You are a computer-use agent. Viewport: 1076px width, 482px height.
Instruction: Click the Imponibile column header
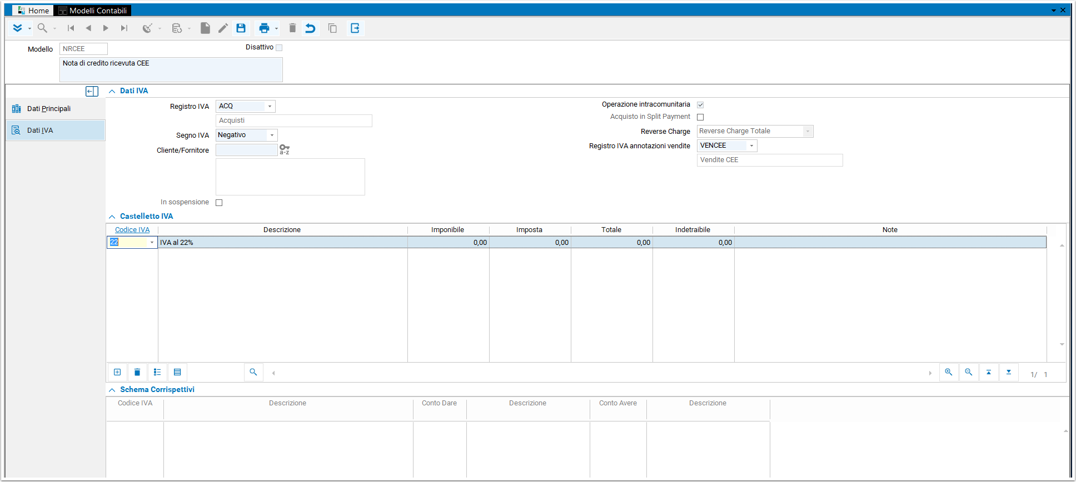[x=448, y=230]
